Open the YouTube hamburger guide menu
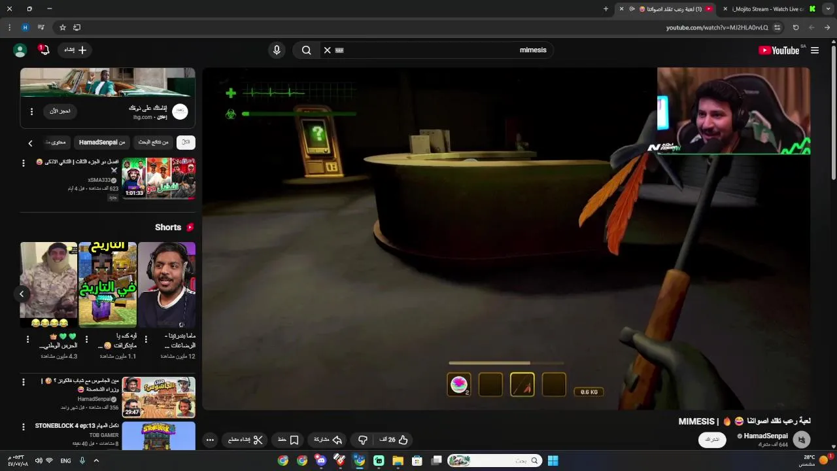Image resolution: width=837 pixels, height=471 pixels. (x=815, y=50)
